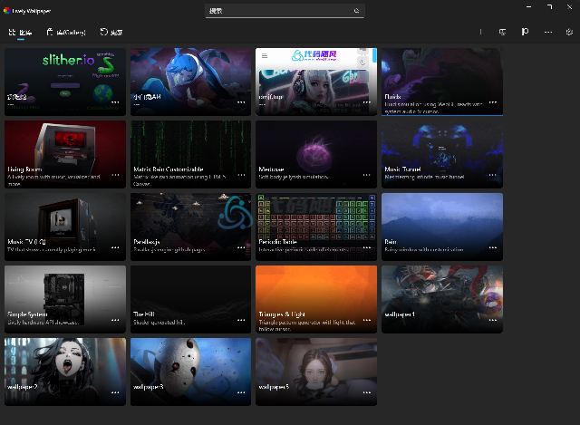The height and width of the screenshot is (425, 580).
Task: Apply the Matrix Rain Customizable wallpaper
Action: tap(191, 154)
